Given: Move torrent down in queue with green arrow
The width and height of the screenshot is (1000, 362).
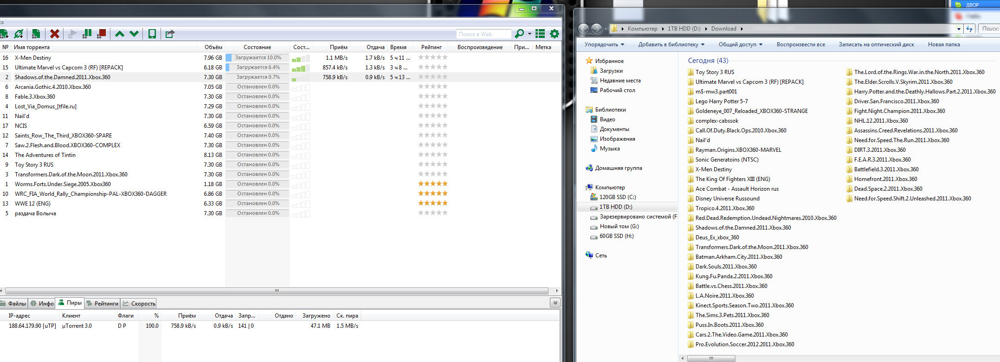Looking at the screenshot, I should (x=134, y=34).
